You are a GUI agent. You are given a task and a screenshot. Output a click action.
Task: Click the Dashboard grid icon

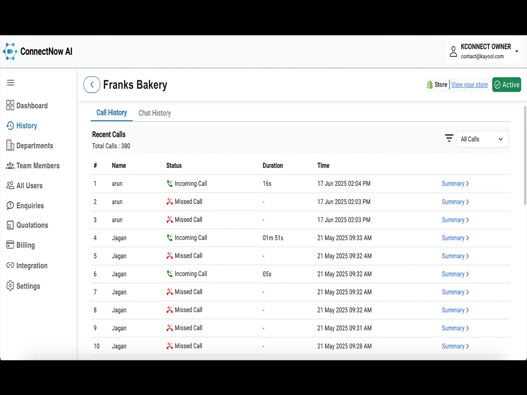(x=10, y=105)
